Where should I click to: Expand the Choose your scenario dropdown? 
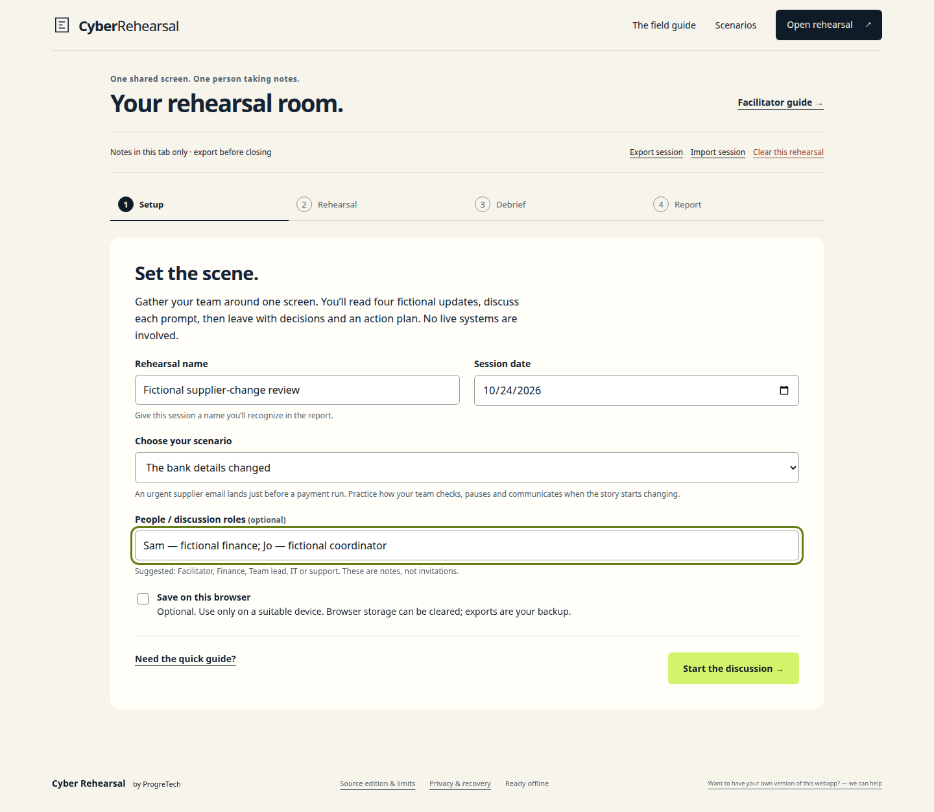[467, 468]
